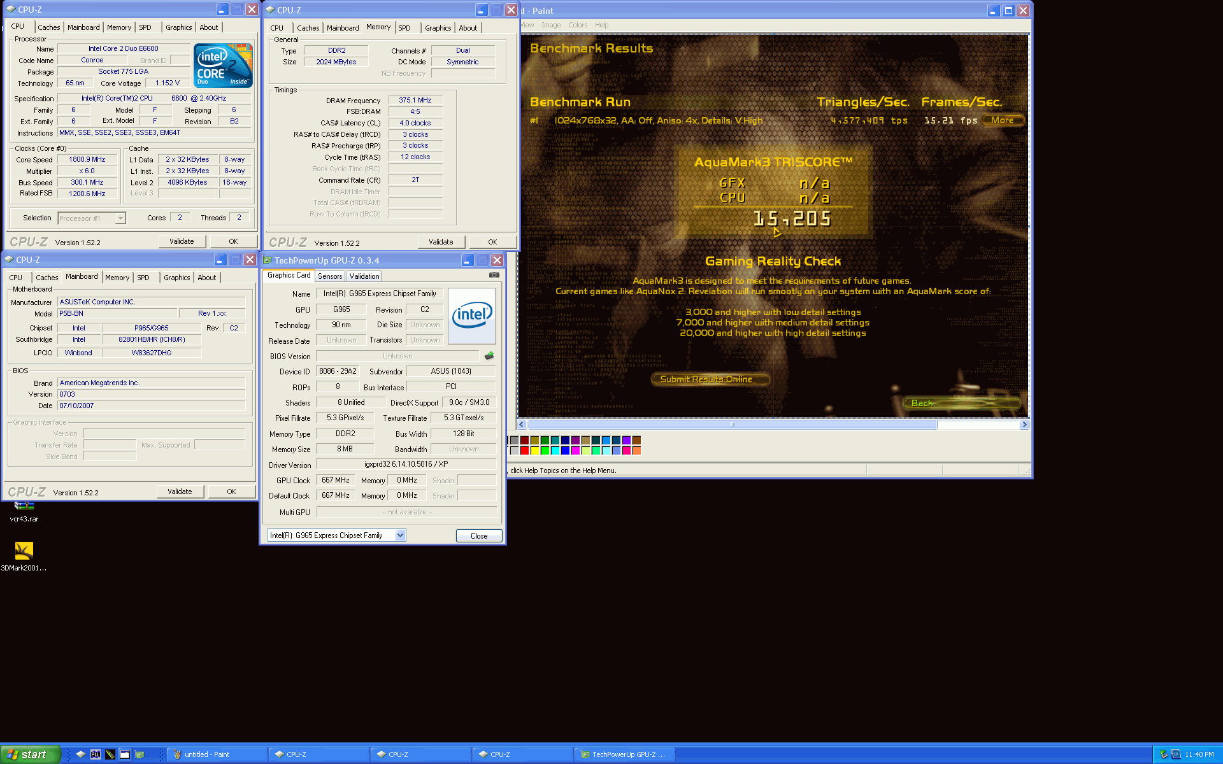Switch to the GPU-Z Sensors tab
Screen dimensions: 1223x764
click(330, 276)
